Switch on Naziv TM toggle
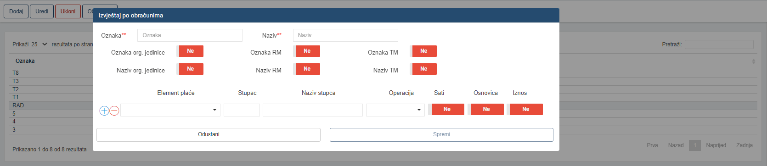This screenshot has width=767, height=166. [423, 69]
